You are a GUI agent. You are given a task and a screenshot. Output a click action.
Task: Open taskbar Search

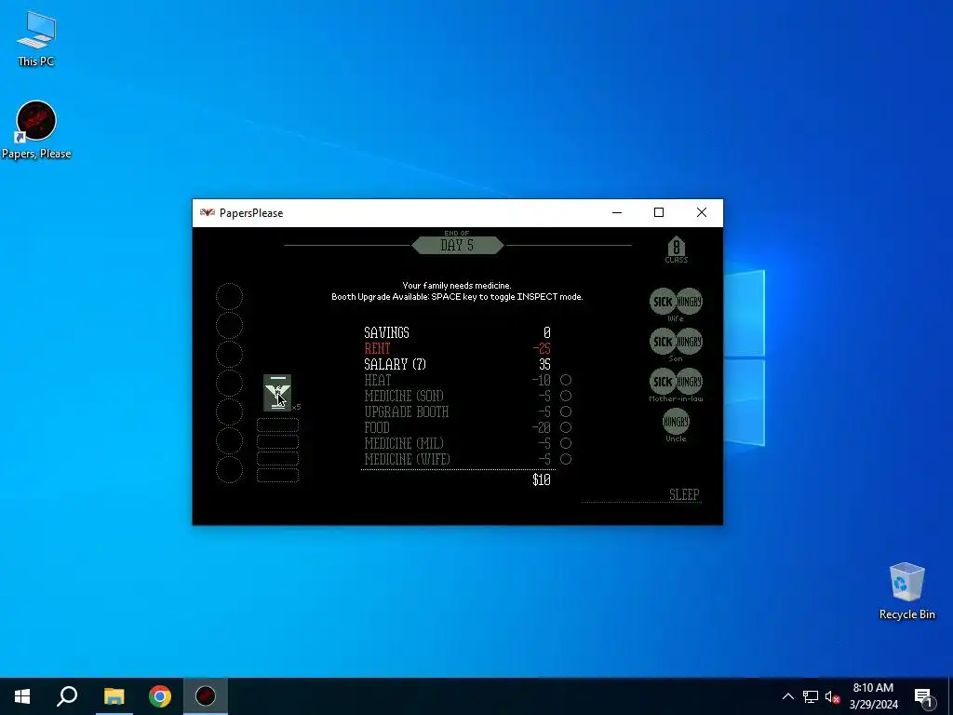[x=67, y=696]
